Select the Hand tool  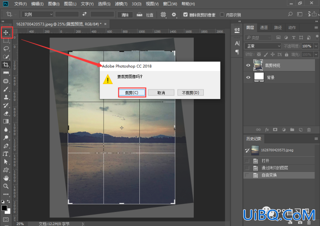(6, 178)
